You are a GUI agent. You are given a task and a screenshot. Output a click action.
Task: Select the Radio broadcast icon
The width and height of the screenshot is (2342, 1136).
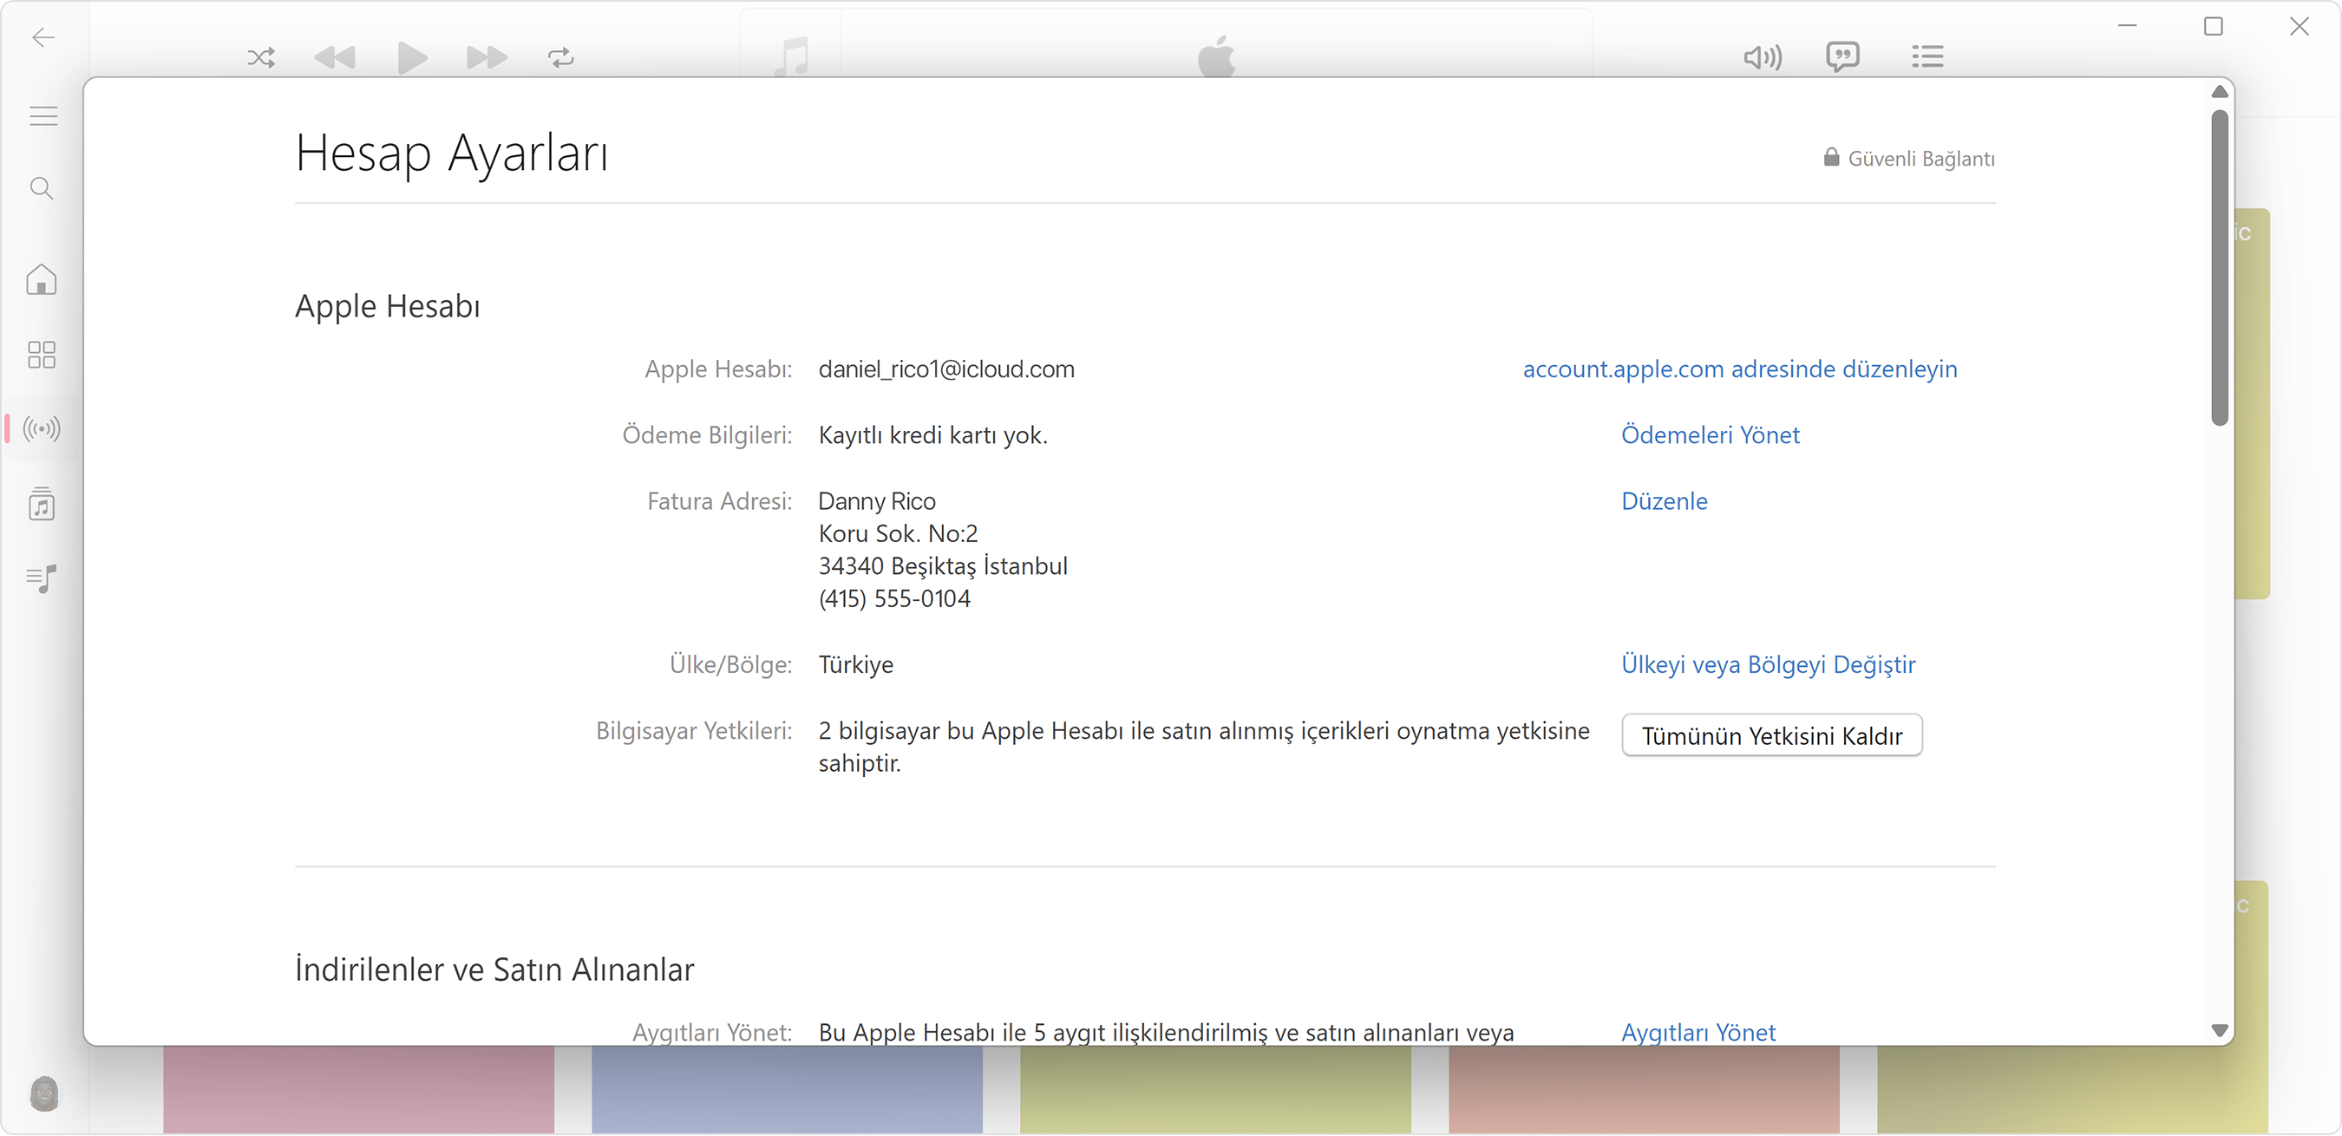[42, 428]
